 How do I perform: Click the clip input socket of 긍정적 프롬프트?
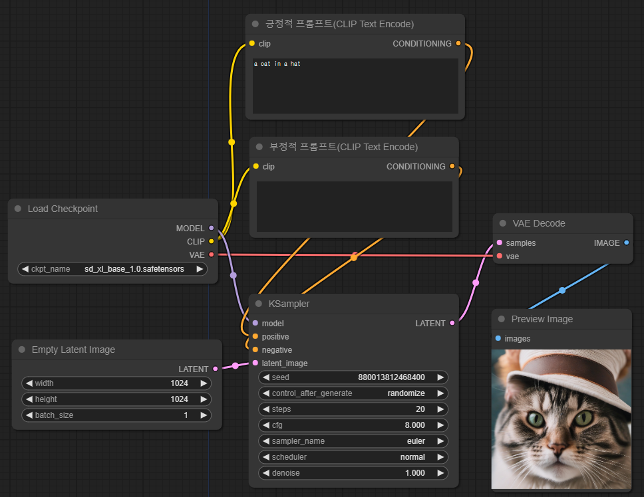251,43
